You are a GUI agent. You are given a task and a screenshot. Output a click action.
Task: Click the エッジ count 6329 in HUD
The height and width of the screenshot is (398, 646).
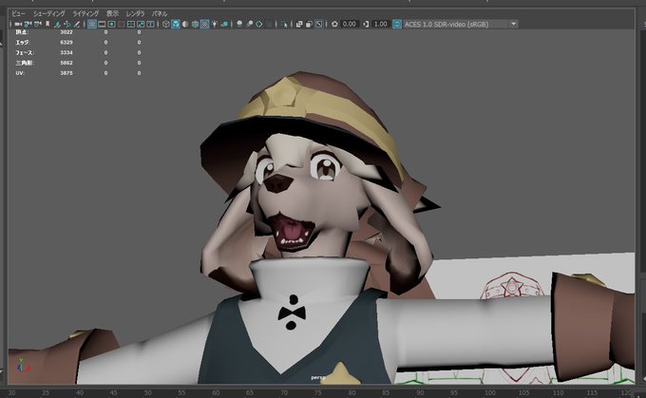66,43
